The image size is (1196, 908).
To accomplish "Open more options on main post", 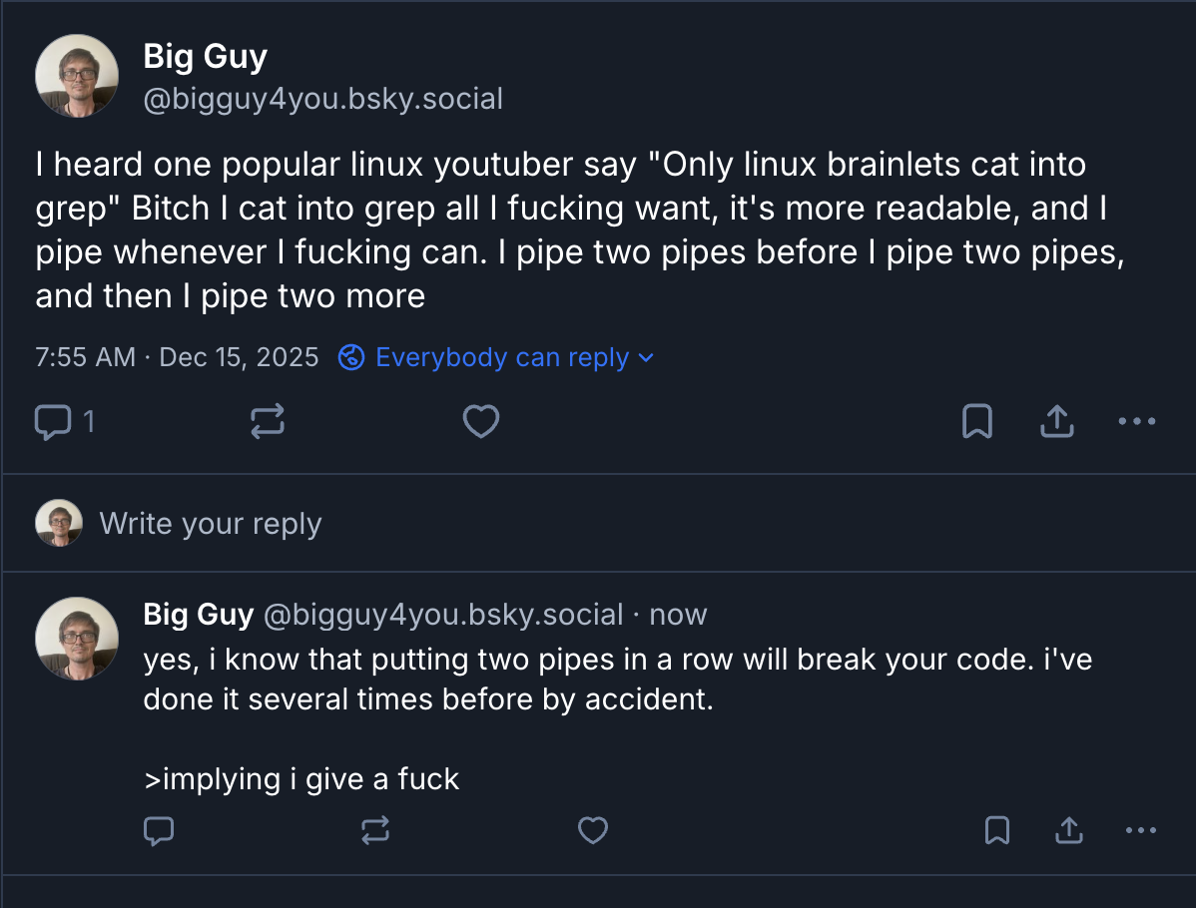I will (x=1136, y=423).
